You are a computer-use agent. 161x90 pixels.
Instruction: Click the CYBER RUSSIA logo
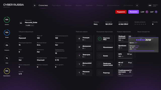pos(14,5)
